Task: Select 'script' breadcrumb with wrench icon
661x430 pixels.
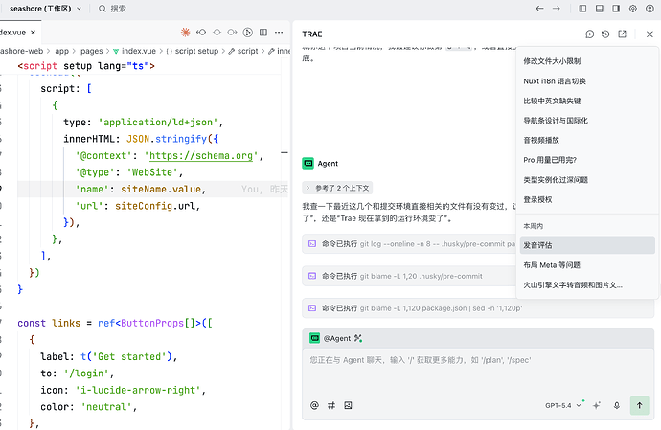Action: 243,51
